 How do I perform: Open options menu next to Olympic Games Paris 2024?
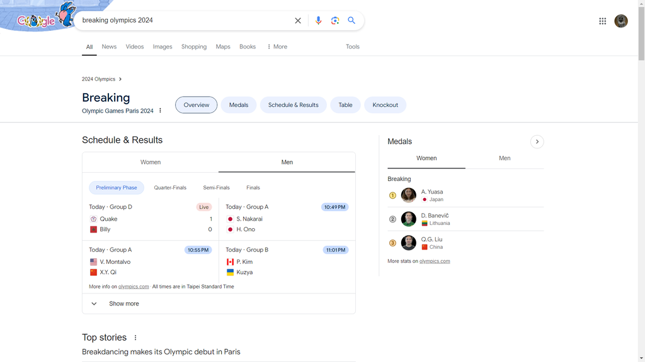pyautogui.click(x=161, y=111)
